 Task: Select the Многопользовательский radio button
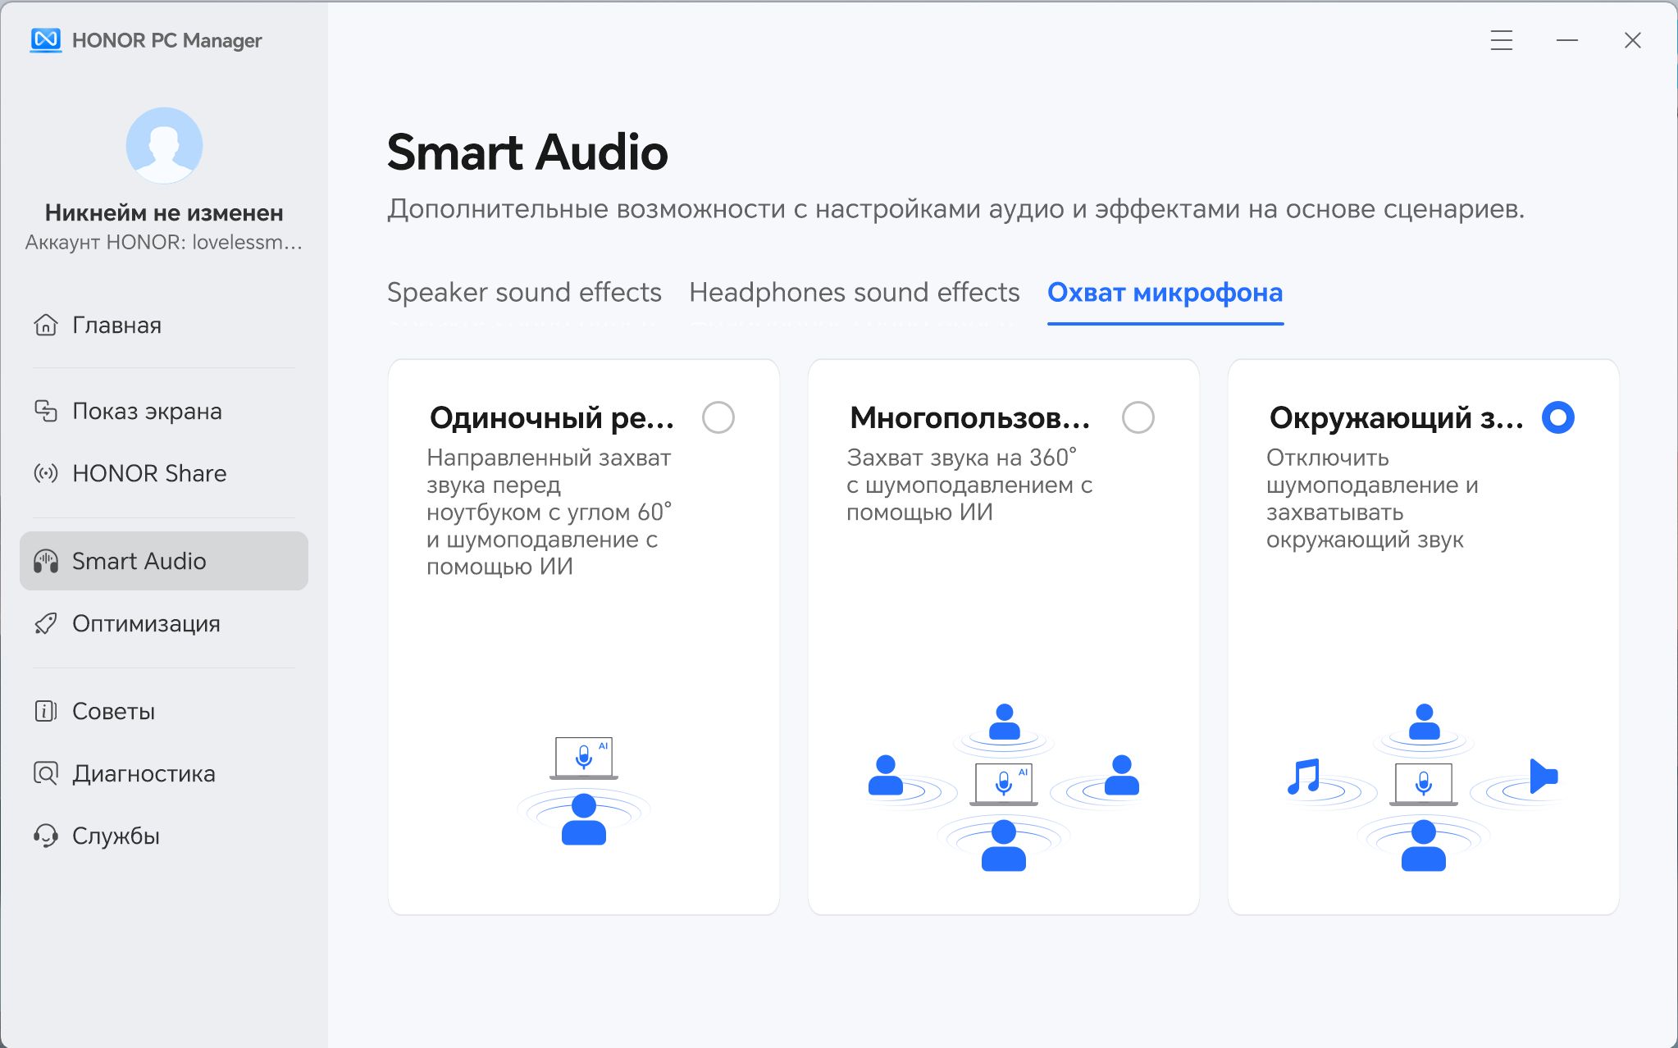(x=1138, y=417)
